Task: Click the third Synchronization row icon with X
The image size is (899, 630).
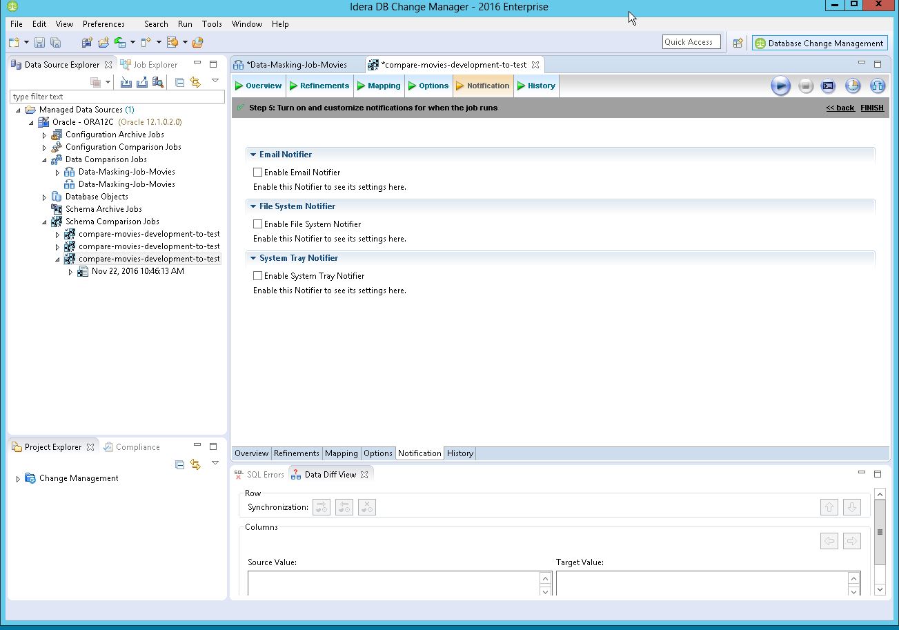Action: (367, 507)
